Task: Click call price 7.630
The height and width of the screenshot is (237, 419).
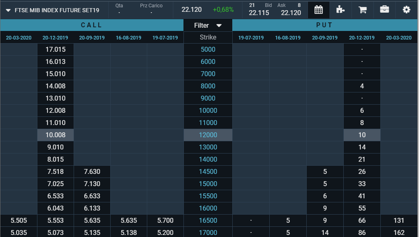Action: point(92,172)
